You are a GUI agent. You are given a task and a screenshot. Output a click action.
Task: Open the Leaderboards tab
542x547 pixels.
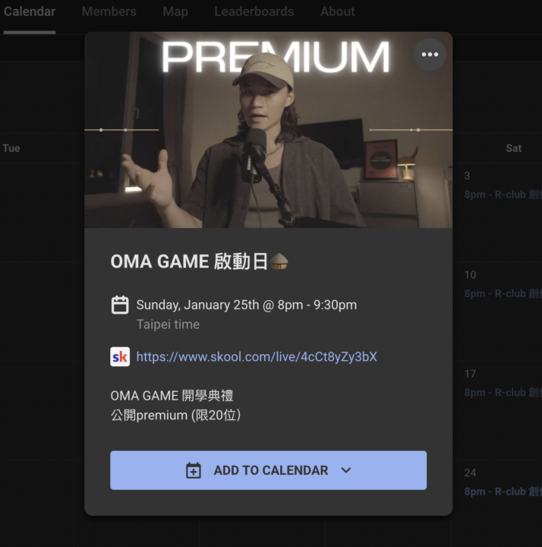pyautogui.click(x=254, y=11)
